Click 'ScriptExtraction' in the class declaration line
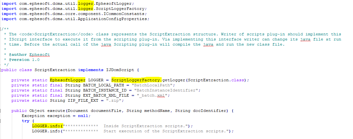353x139 pixels. [x=55, y=70]
